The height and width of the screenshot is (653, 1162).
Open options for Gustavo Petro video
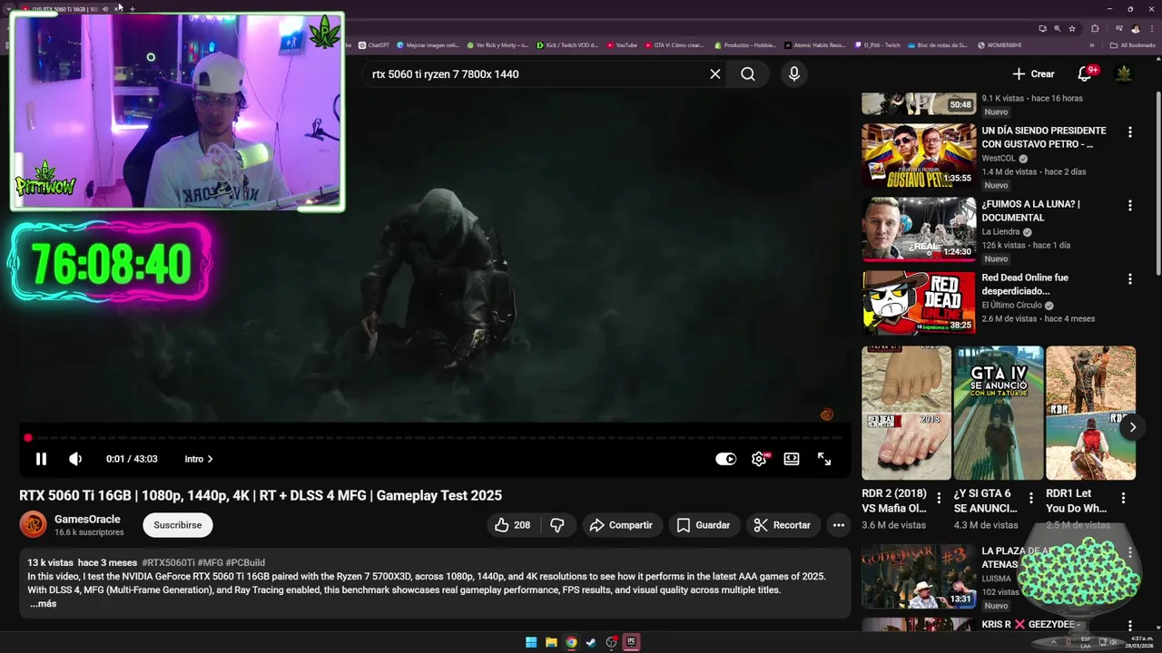pyautogui.click(x=1130, y=132)
